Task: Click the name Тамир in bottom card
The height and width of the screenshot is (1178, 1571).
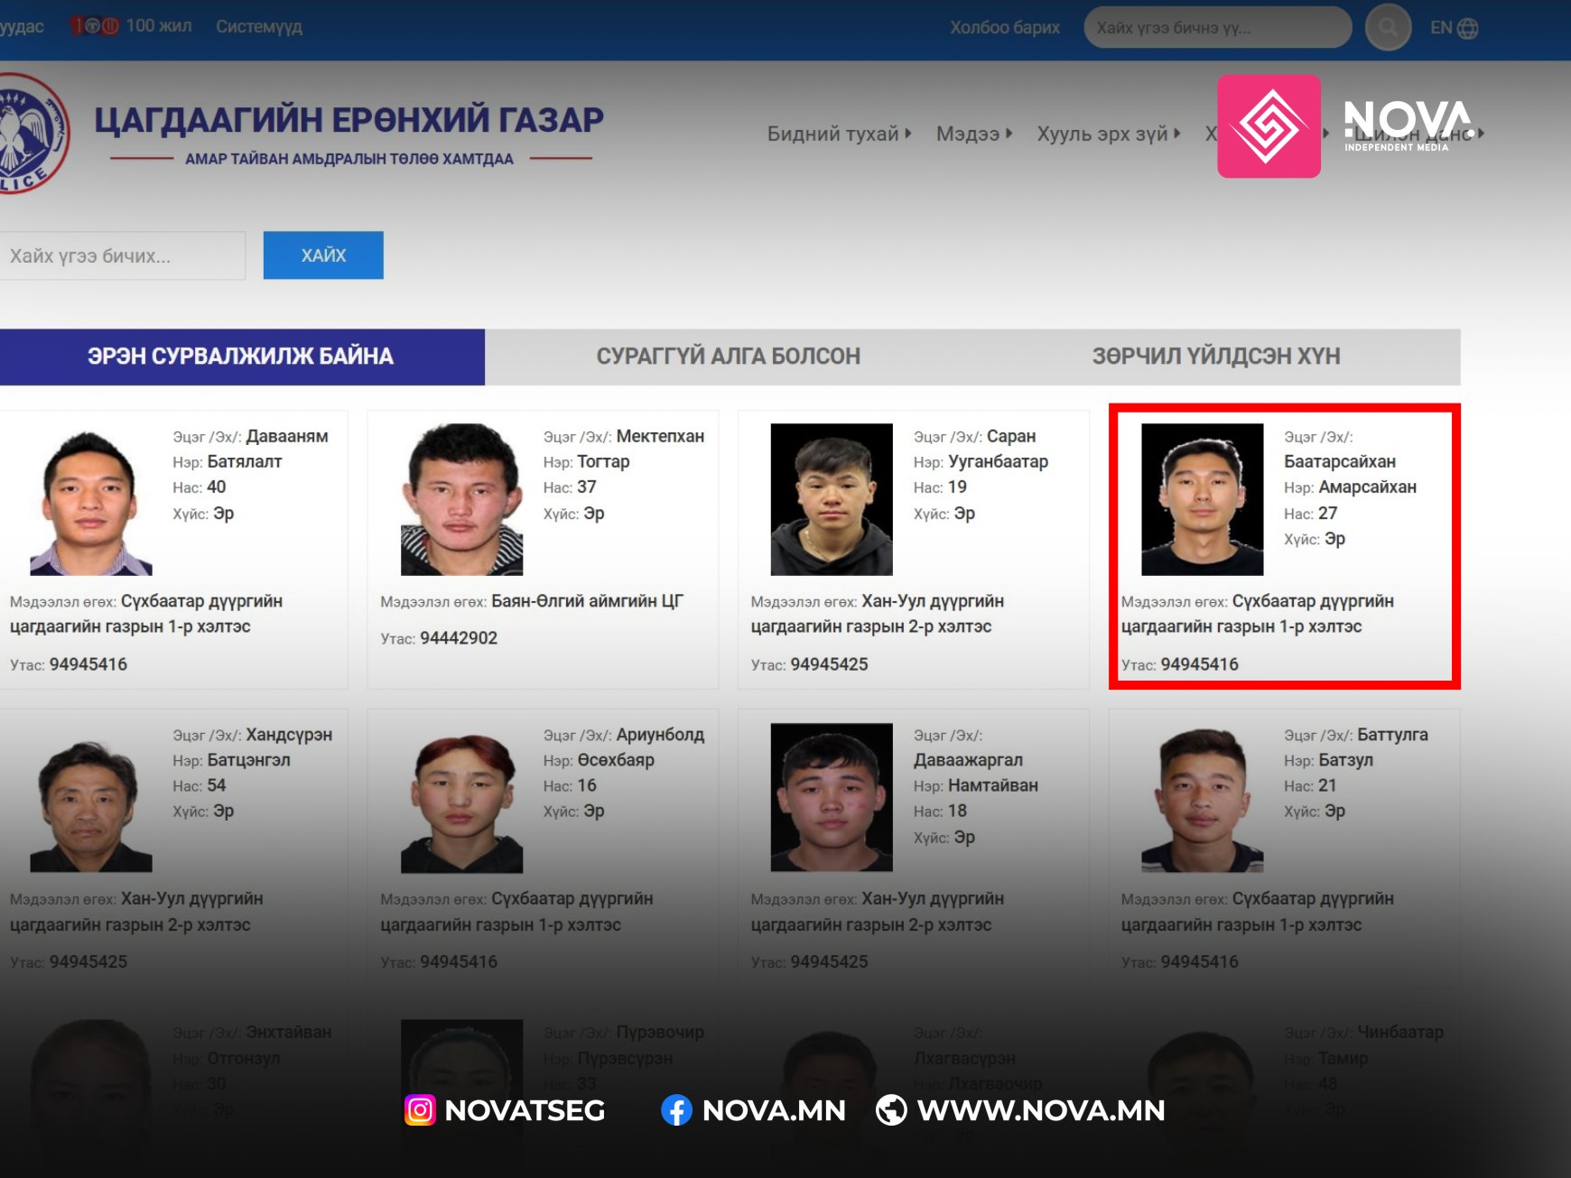Action: pyautogui.click(x=1343, y=1058)
